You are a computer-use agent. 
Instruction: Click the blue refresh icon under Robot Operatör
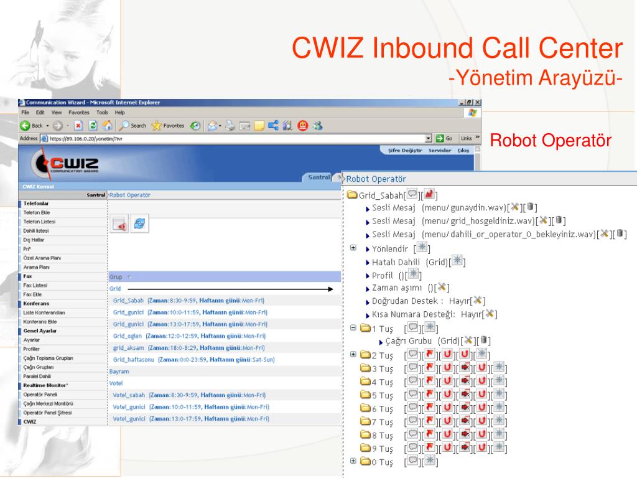[x=139, y=223]
